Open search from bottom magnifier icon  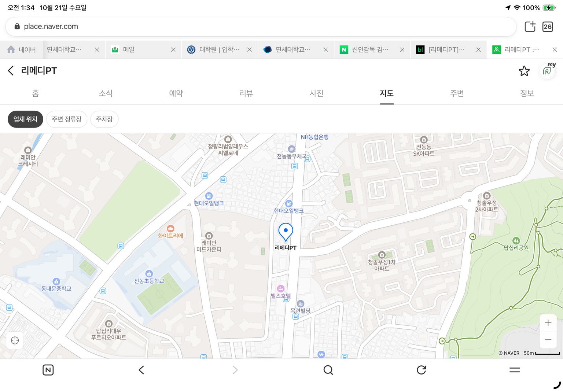tap(328, 370)
